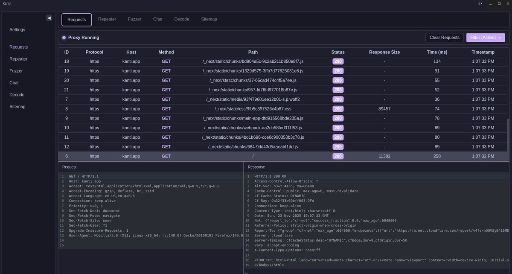The width and height of the screenshot is (512, 274).
Task: Sort by the Response Size column header
Action: [384, 52]
